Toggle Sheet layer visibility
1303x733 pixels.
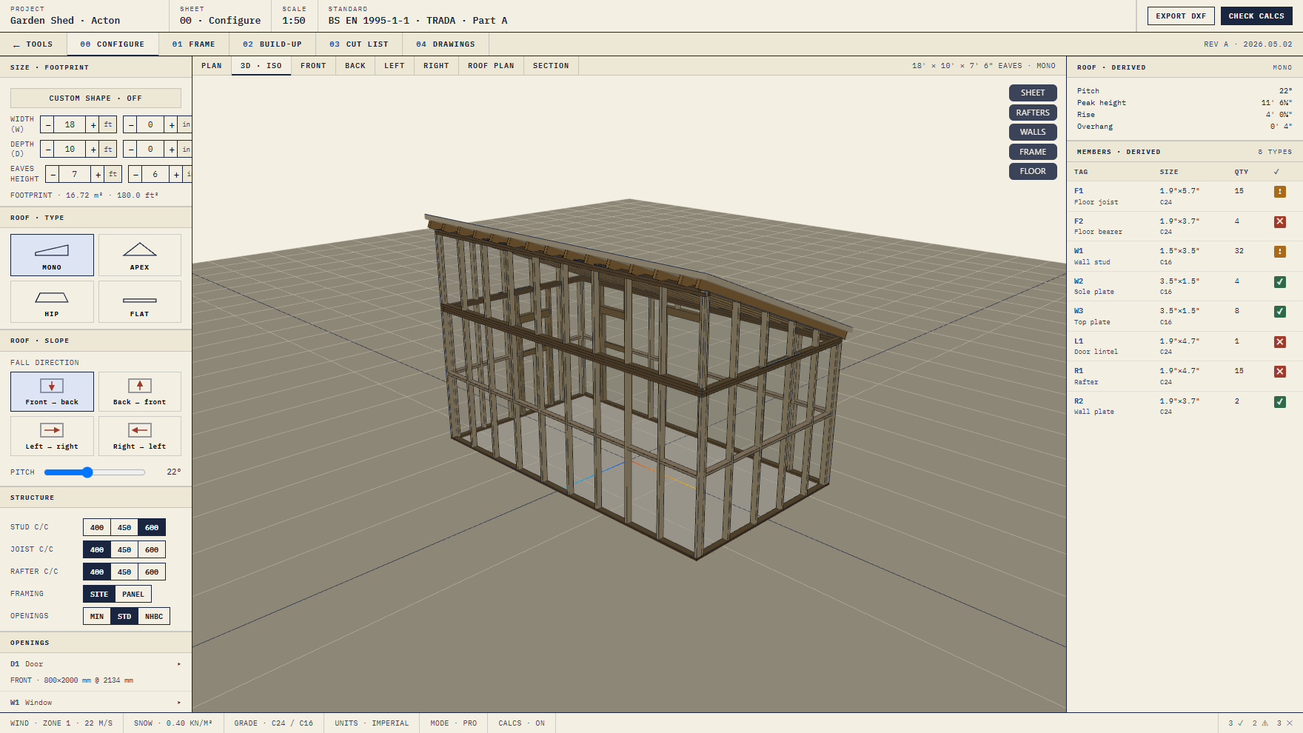1033,93
